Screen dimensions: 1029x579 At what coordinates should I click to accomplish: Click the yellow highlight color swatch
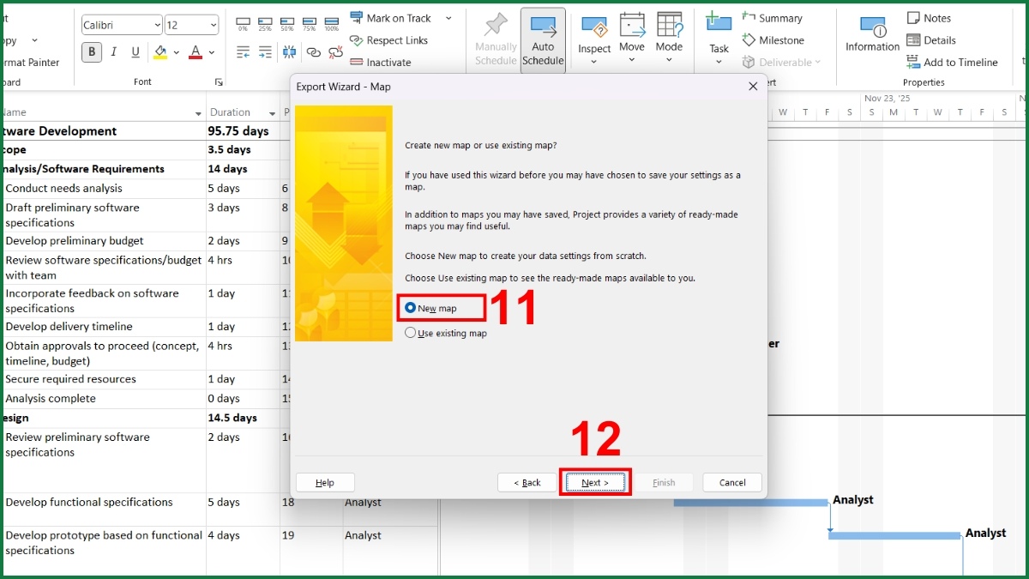(160, 57)
